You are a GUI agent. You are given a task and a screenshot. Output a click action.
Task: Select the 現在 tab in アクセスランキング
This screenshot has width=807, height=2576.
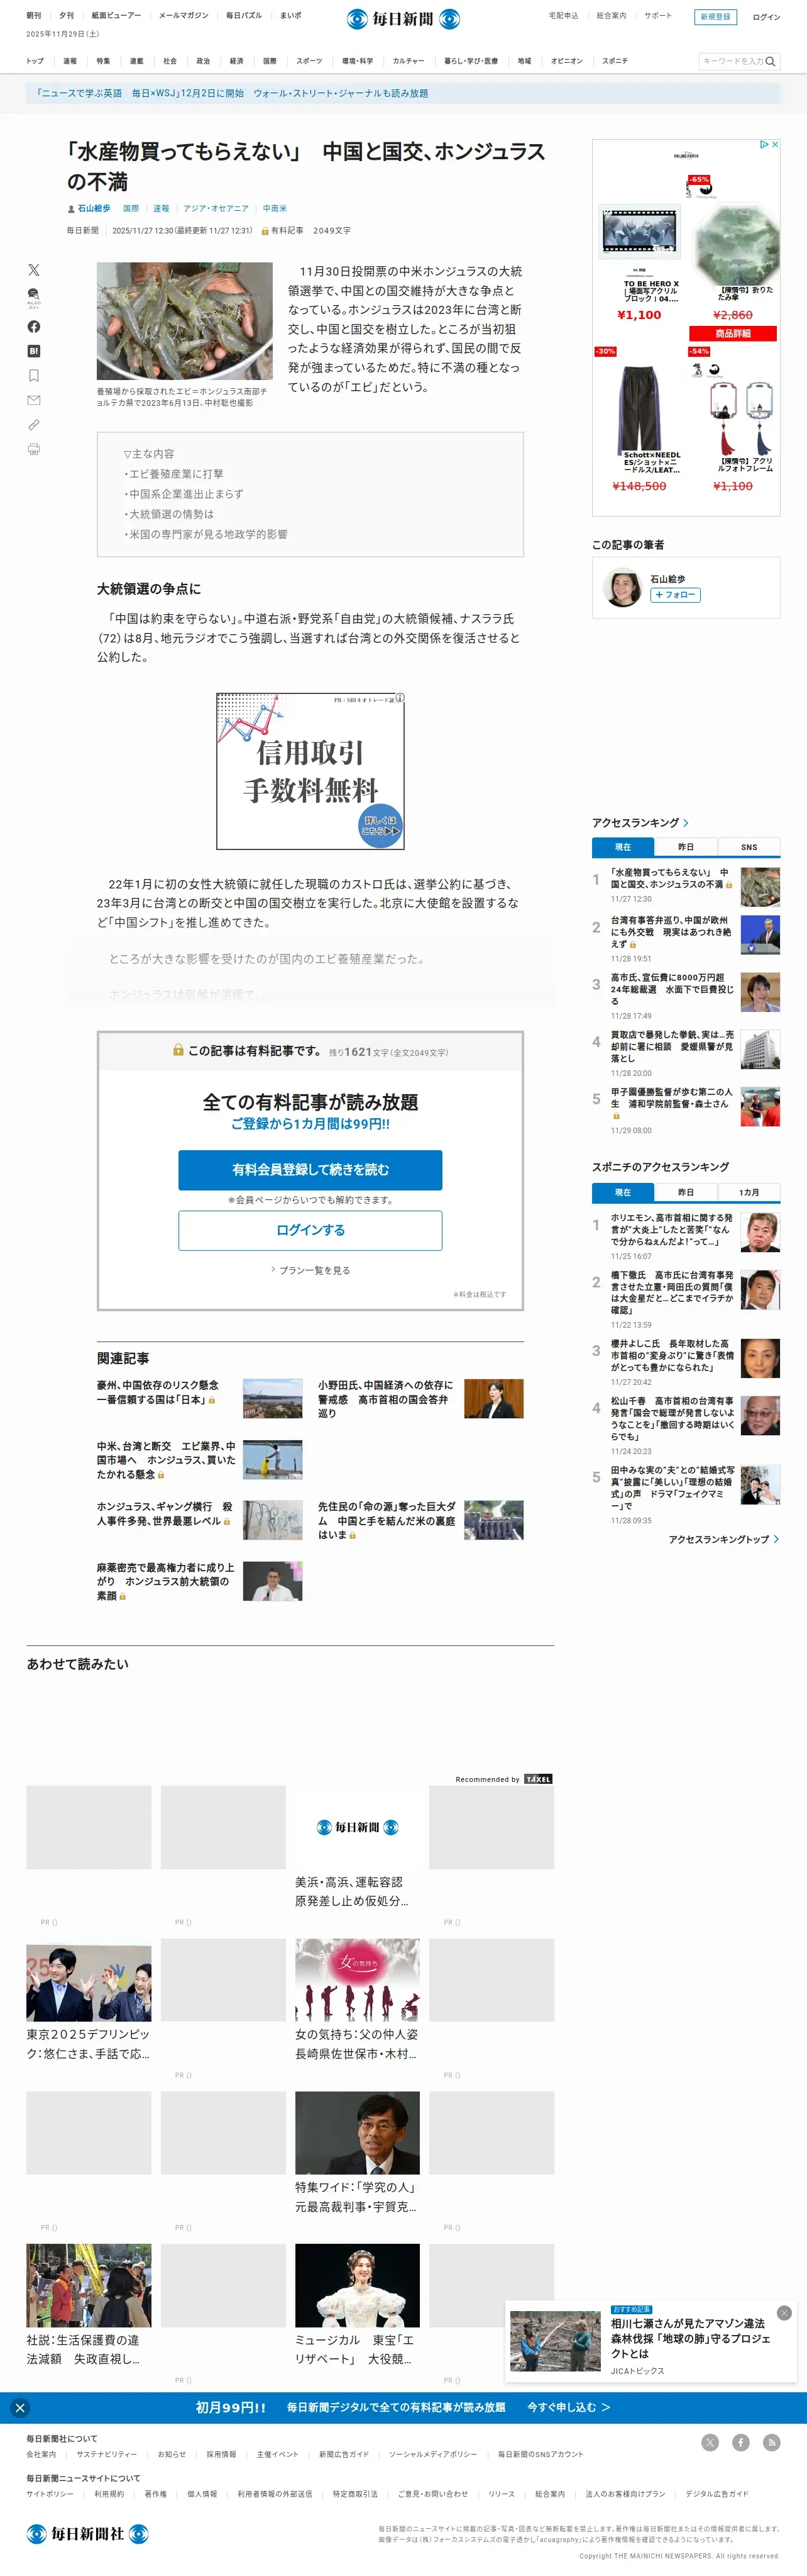click(622, 847)
